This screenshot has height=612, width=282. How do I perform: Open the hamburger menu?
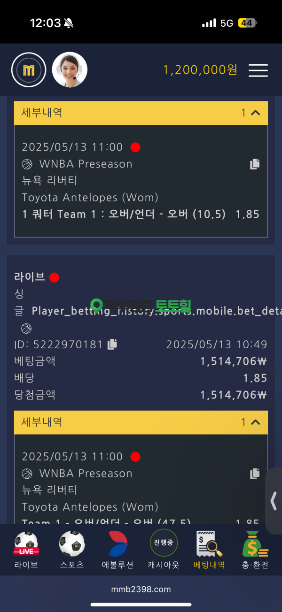(258, 70)
